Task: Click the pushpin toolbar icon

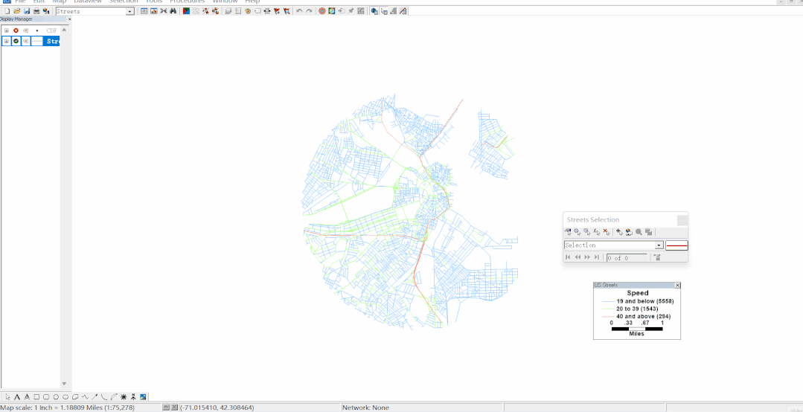Action: click(351, 10)
